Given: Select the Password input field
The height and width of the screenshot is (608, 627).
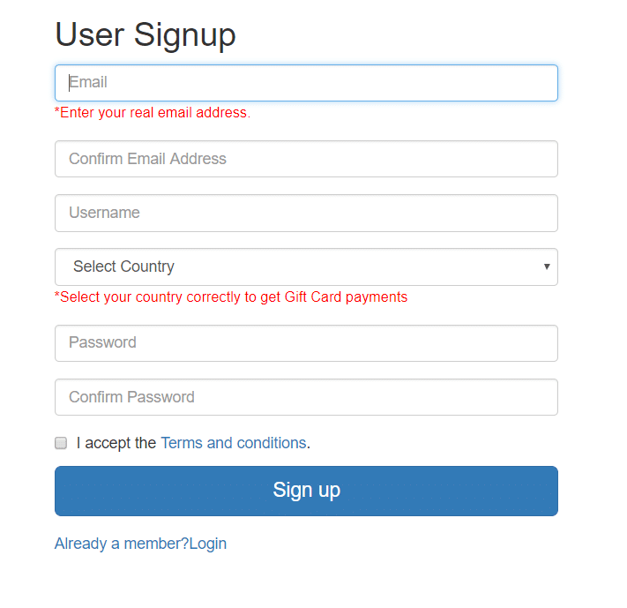Looking at the screenshot, I should [x=306, y=343].
